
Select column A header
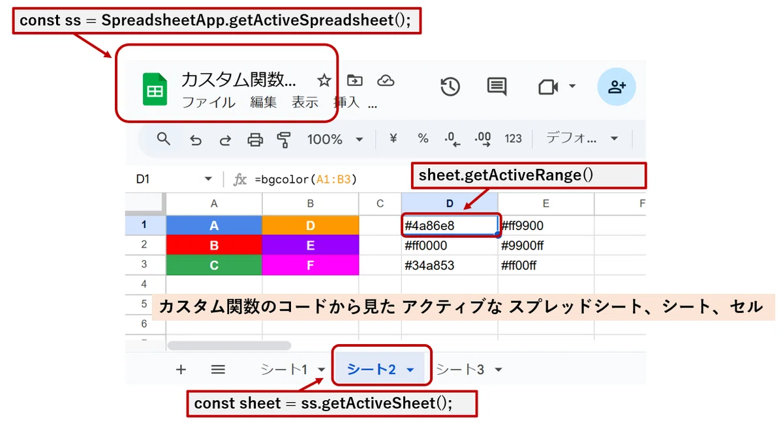(214, 204)
